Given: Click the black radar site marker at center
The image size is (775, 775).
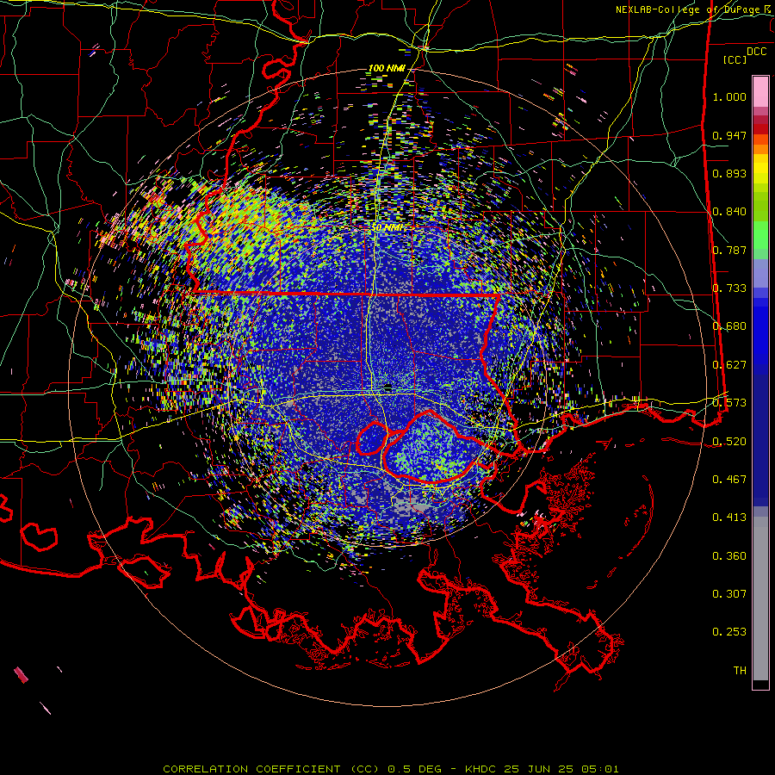Looking at the screenshot, I should 388,387.
